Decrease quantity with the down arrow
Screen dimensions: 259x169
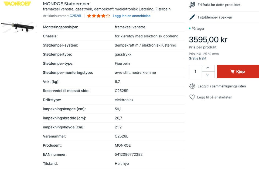coord(208,75)
